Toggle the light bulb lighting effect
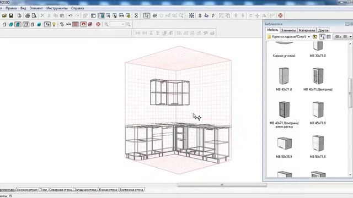353x198 pixels. click(x=54, y=24)
